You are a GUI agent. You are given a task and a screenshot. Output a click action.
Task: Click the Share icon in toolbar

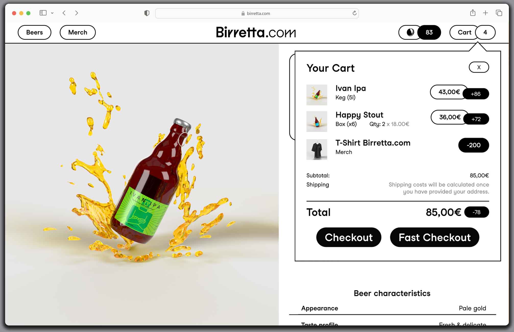point(473,13)
